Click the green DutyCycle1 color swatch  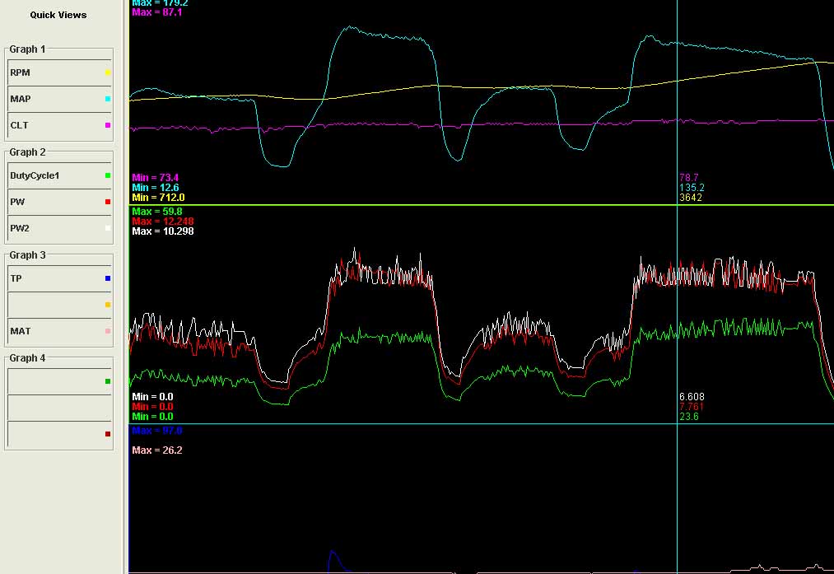click(x=108, y=176)
